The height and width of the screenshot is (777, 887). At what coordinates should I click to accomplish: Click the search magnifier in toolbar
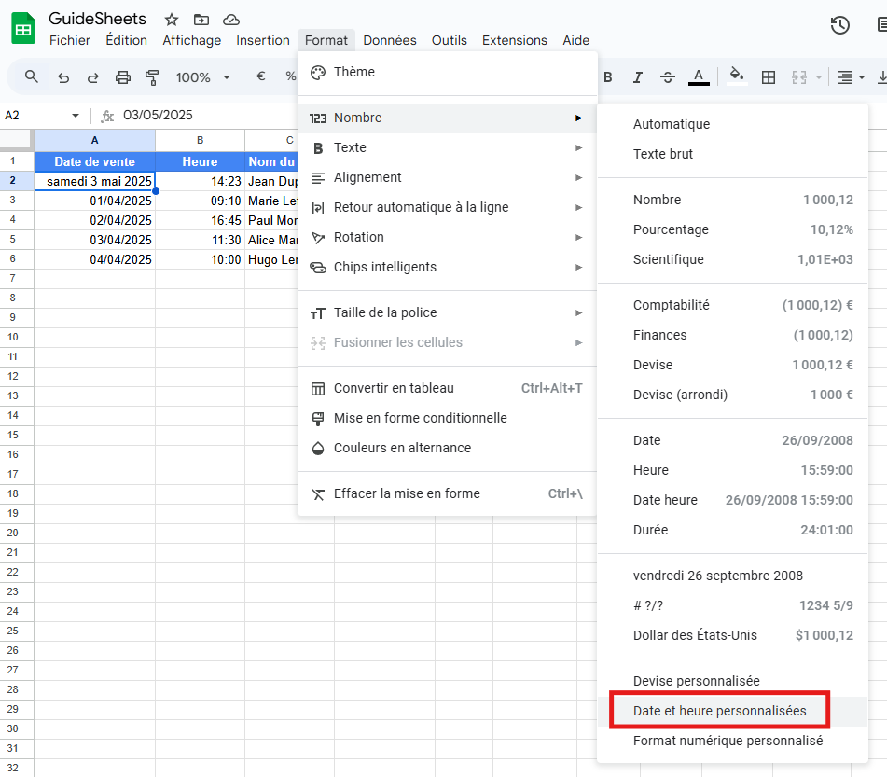32,76
